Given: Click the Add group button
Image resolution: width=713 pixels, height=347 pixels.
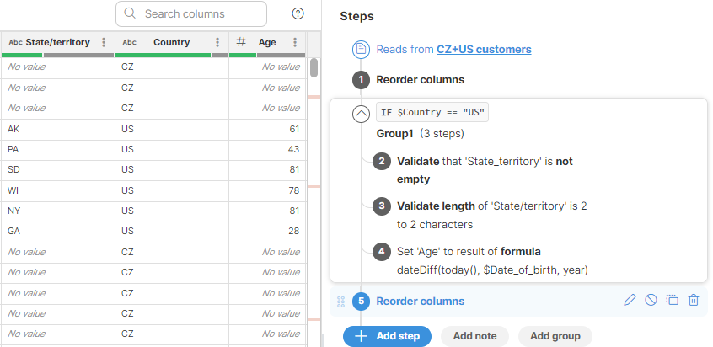Looking at the screenshot, I should click(555, 335).
